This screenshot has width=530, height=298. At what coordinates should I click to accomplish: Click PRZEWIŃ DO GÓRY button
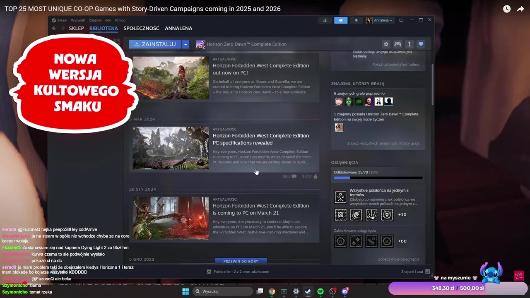[x=241, y=262]
